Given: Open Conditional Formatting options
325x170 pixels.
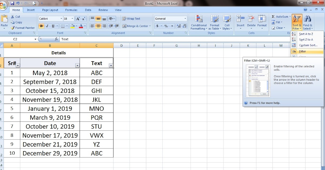Looking at the screenshot, I should 199,23.
